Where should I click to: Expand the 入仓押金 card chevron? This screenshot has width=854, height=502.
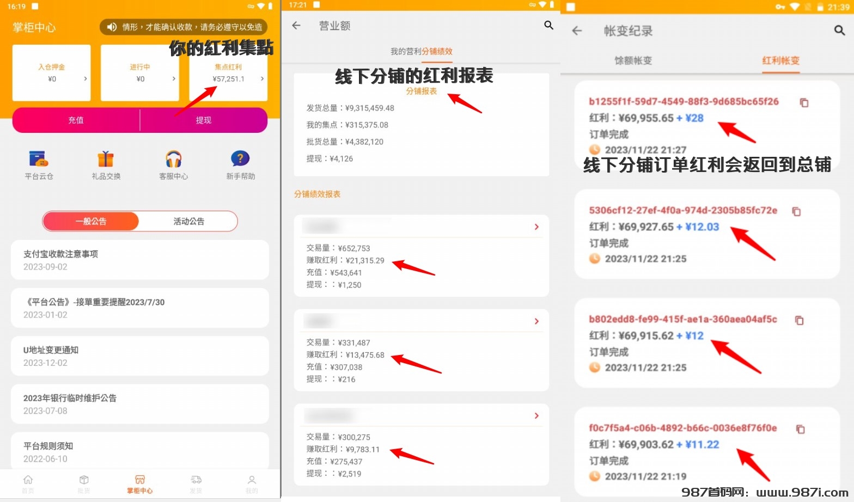tap(86, 79)
